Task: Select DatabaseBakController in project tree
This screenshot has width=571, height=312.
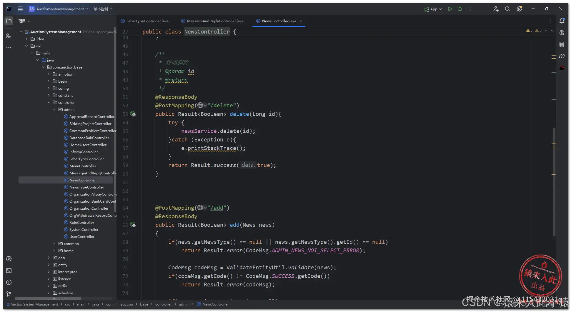Action: [x=89, y=138]
